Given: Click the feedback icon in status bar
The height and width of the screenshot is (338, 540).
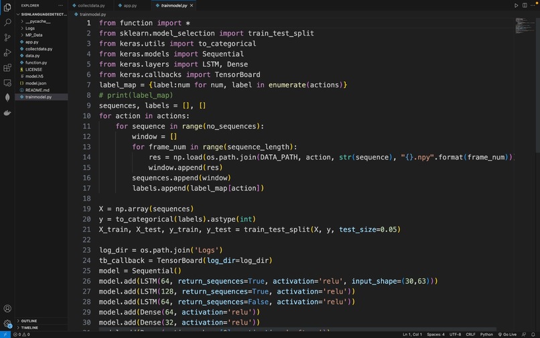Looking at the screenshot, I should 524,335.
